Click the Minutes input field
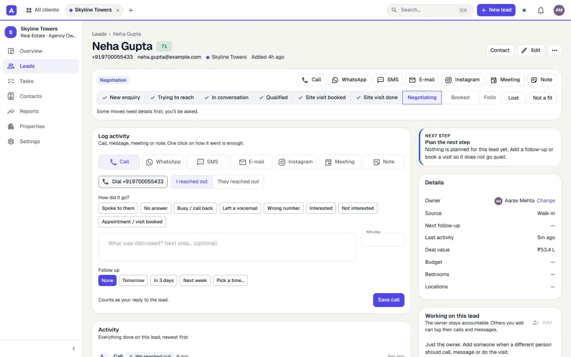Image resolution: width=571 pixels, height=357 pixels. coord(382,240)
